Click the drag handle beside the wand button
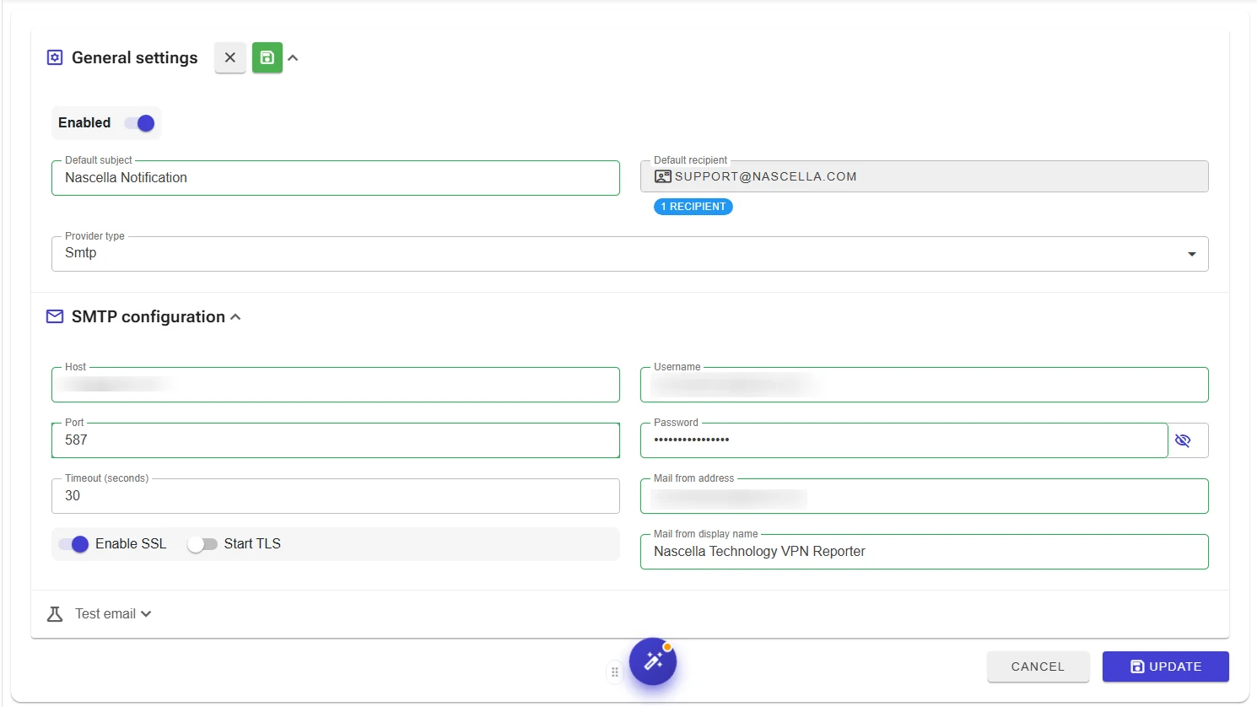This screenshot has height=707, width=1257. [x=615, y=672]
